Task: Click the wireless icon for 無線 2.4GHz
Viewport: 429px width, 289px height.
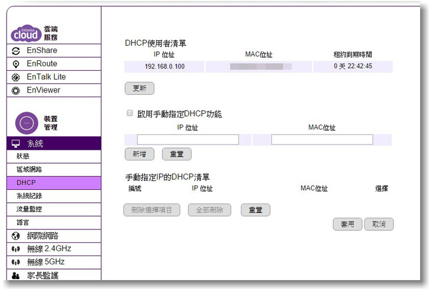Action: [x=16, y=249]
